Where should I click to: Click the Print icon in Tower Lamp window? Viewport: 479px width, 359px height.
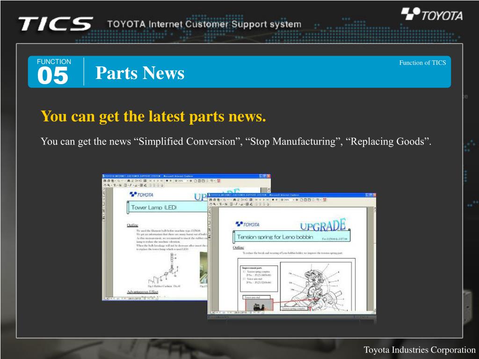pos(109,181)
